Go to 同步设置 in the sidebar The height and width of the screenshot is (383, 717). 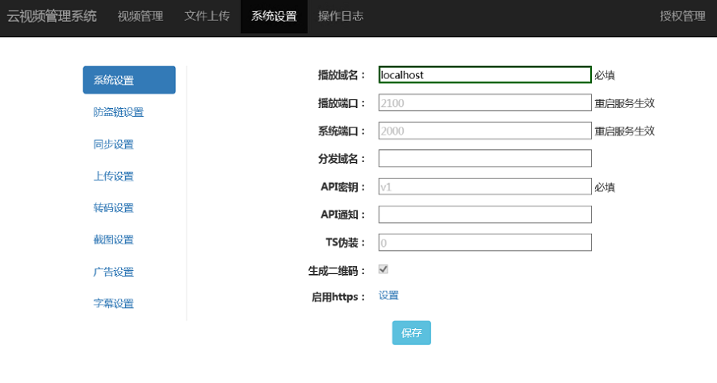tap(113, 144)
